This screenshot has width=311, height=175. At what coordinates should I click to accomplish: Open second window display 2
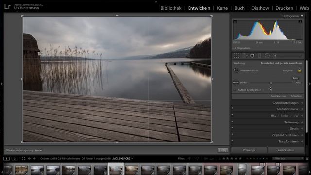[15, 159]
